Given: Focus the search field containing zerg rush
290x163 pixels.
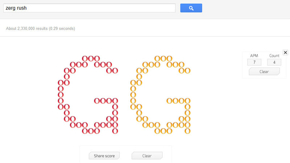Looking at the screenshot, I should pyautogui.click(x=89, y=8).
